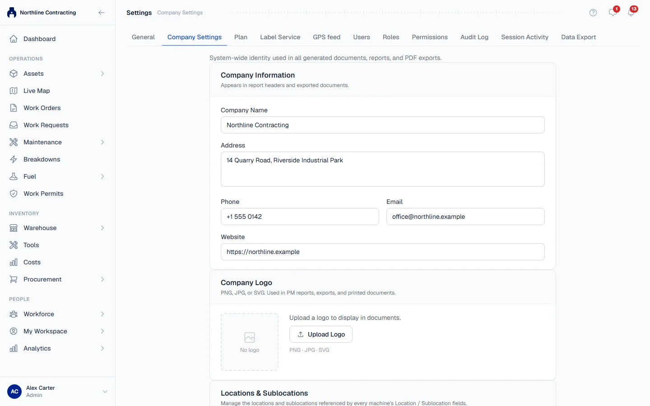Viewport: 650px width, 406px height.
Task: Expand the My Workspace submenu chevron
Action: tap(102, 331)
